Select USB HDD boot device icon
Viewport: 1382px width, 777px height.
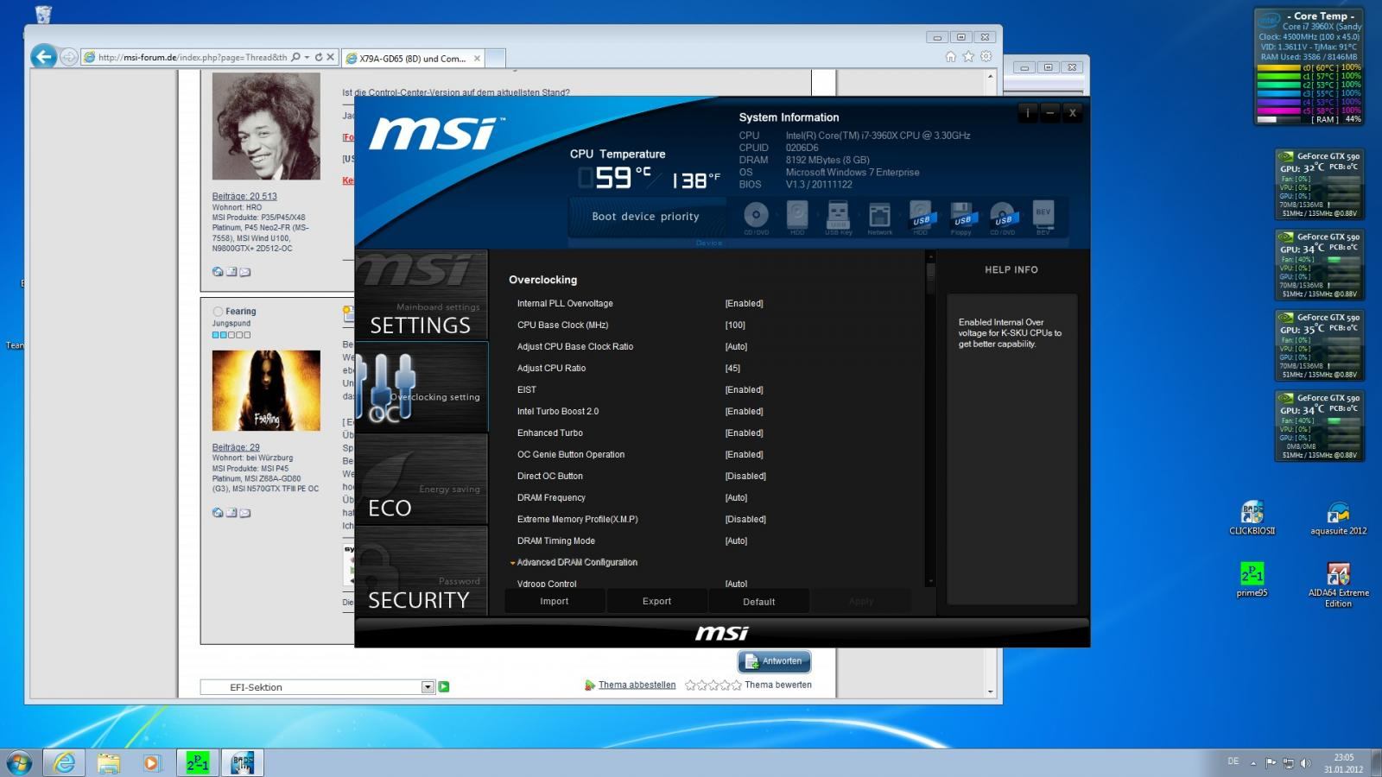tap(921, 217)
